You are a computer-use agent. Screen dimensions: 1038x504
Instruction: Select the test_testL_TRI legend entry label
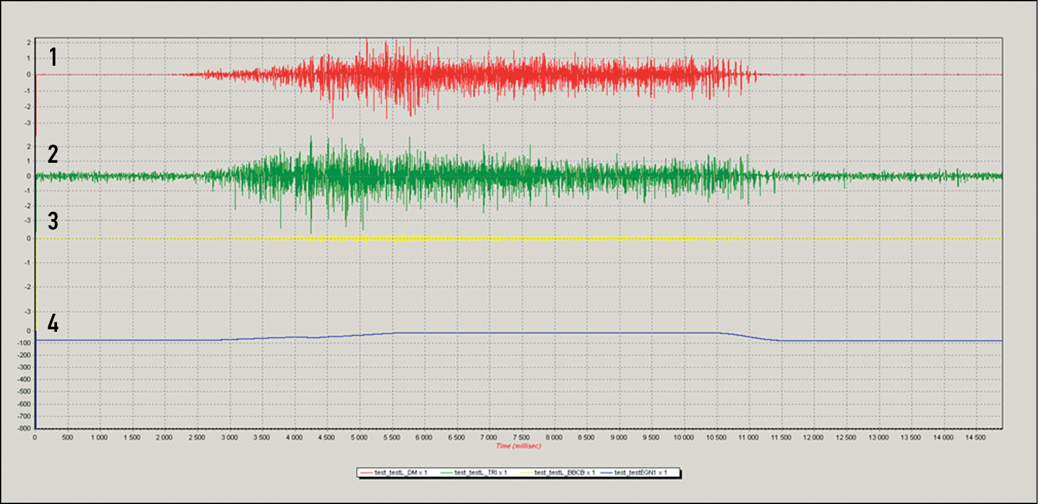pyautogui.click(x=480, y=473)
